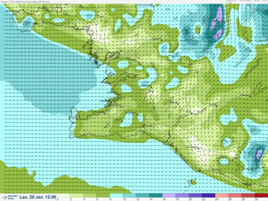The image size is (268, 201).
Task: Click the 12–14 m/s legend swatch
Action: coord(143,196)
